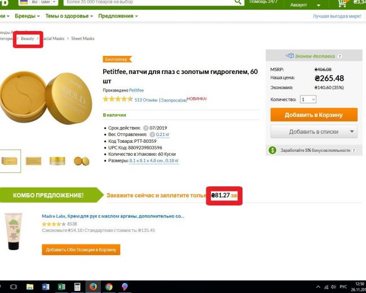Click Добавить Обе Позиции в Корзину button
The height and width of the screenshot is (293, 366).
81,250
